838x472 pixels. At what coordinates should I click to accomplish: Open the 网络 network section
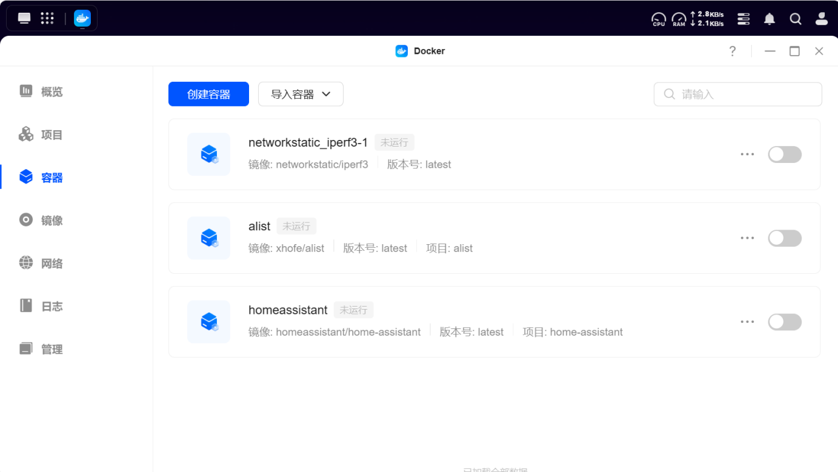[41, 264]
